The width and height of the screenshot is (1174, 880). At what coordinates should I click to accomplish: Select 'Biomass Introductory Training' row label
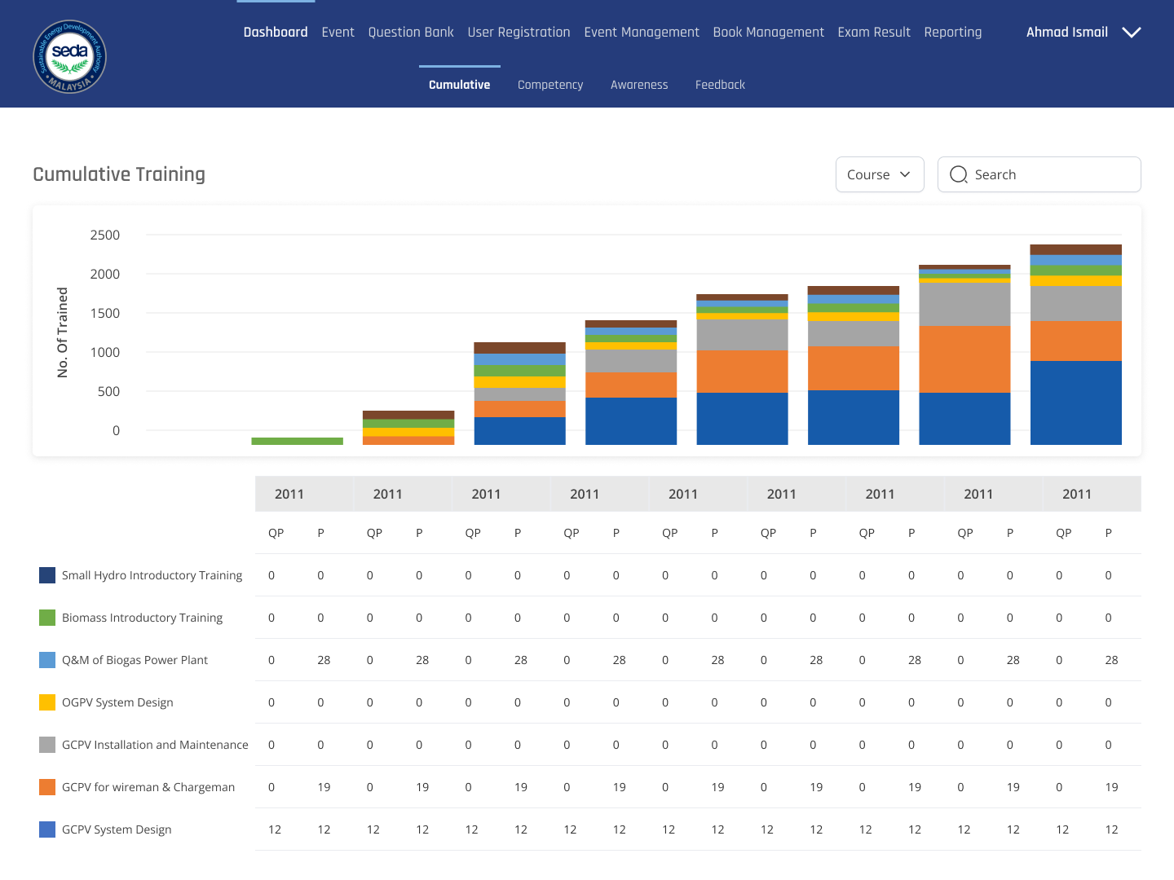pos(142,618)
